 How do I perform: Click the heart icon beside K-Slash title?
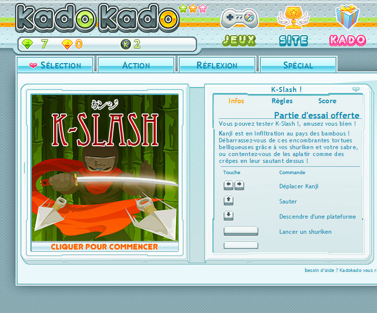(x=356, y=89)
